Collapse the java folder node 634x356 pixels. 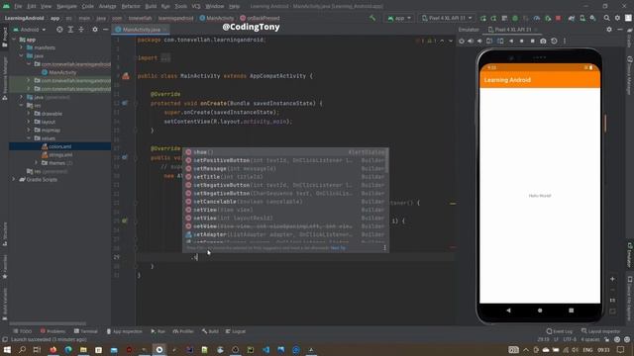pos(22,55)
